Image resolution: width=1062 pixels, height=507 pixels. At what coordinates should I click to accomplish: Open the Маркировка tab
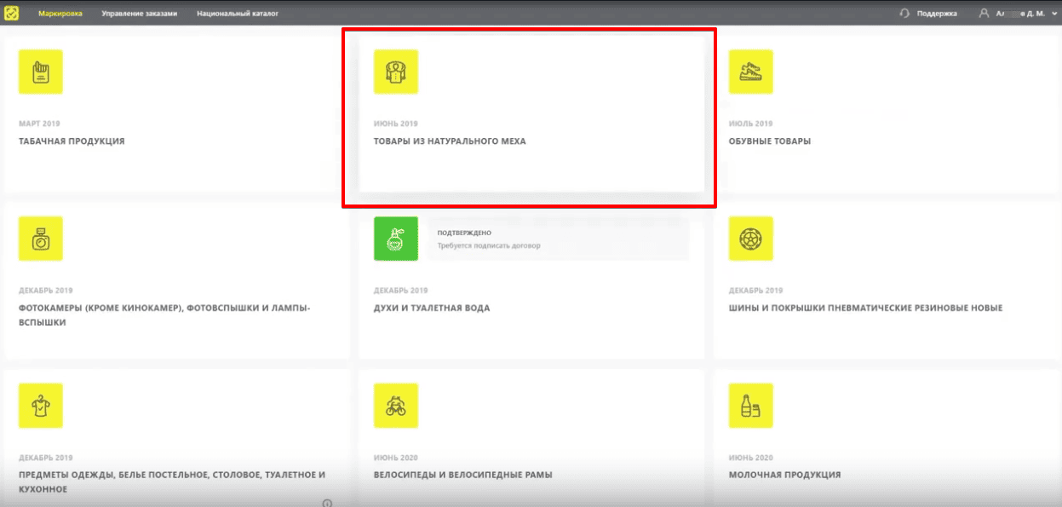tap(60, 14)
